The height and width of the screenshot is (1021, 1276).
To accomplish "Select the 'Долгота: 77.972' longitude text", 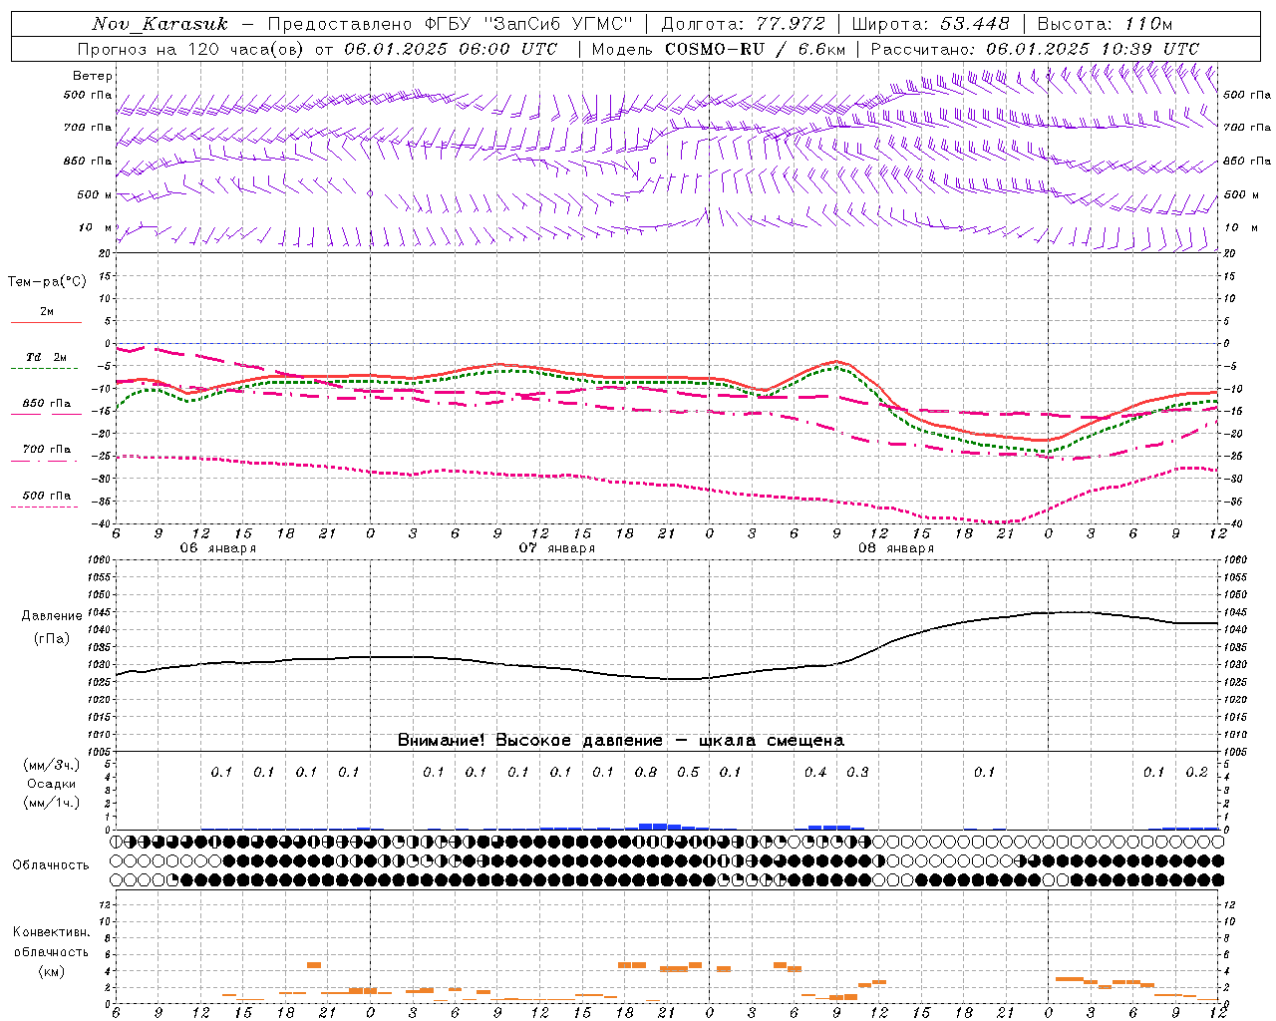I will click(744, 24).
